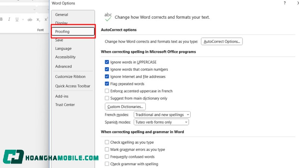The width and height of the screenshot is (299, 168).
Task: Uncheck Ignore Internet and file addresses
Action: (x=107, y=77)
